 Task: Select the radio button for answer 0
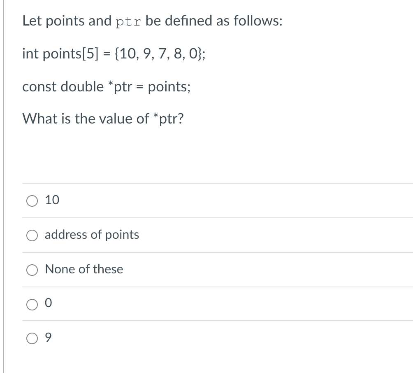[32, 304]
